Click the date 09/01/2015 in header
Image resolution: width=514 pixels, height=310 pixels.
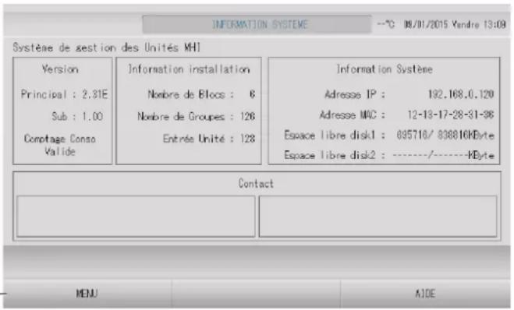[x=426, y=24]
